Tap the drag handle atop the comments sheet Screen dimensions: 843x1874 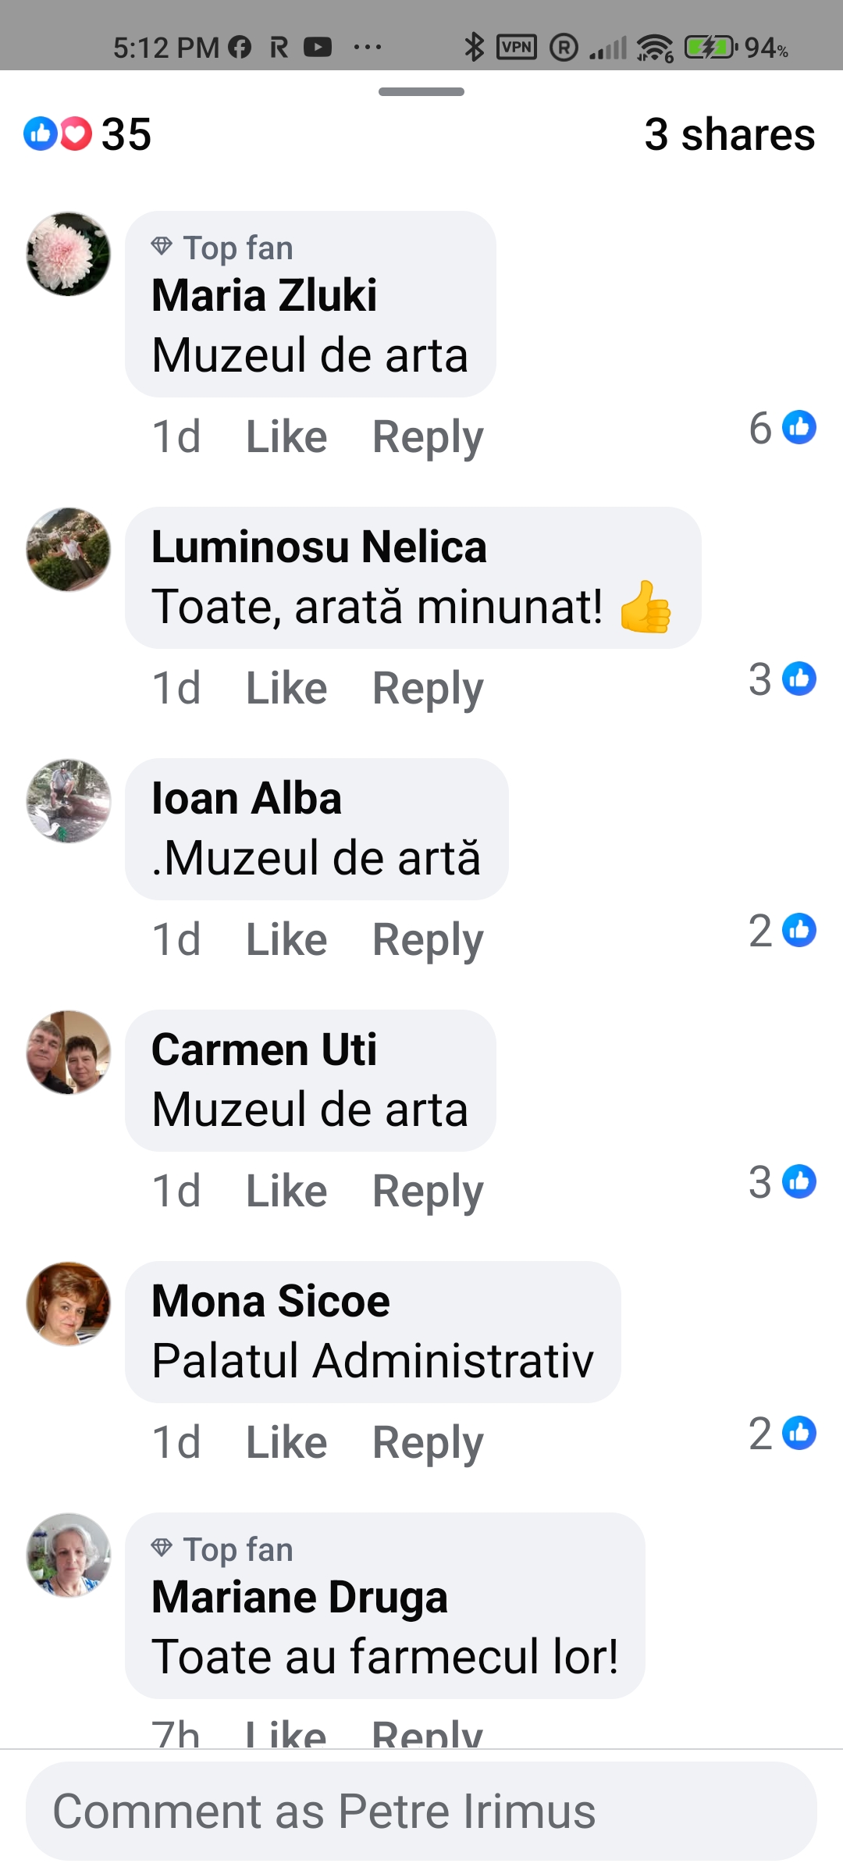point(421,91)
